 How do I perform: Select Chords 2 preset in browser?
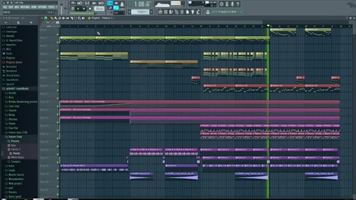pyautogui.click(x=16, y=149)
